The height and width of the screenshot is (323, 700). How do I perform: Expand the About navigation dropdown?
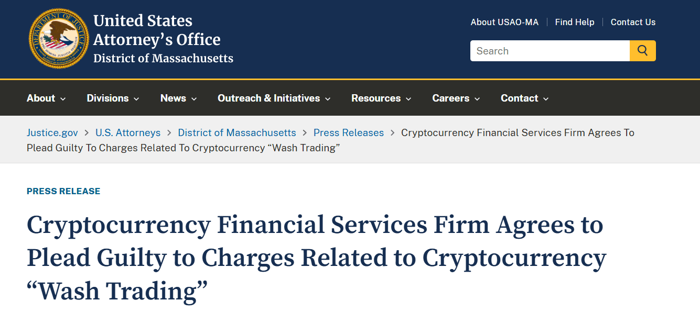coord(46,98)
